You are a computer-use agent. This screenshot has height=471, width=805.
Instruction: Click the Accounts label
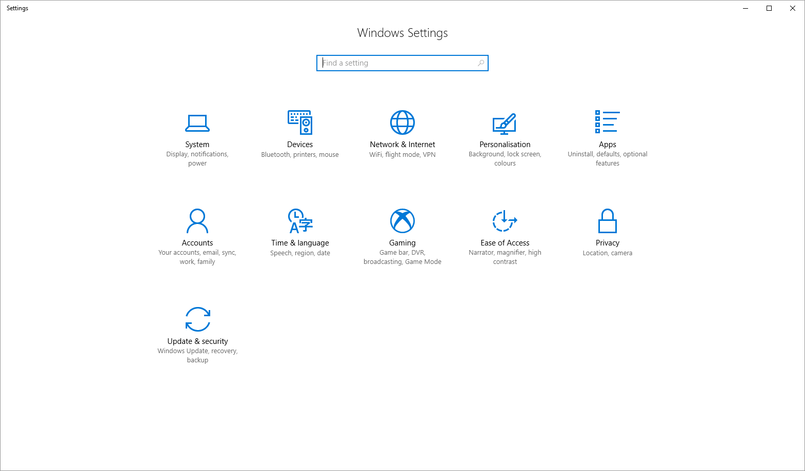click(x=197, y=243)
